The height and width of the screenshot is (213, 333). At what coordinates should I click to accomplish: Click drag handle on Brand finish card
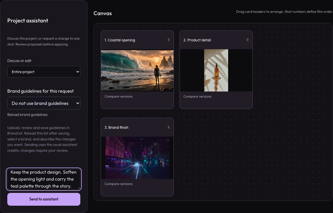[169, 127]
